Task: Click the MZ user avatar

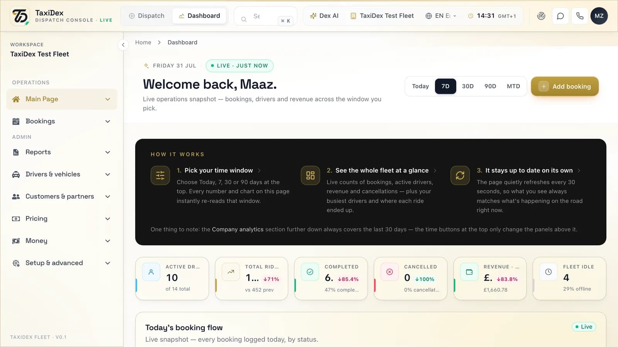Action: pyautogui.click(x=599, y=16)
